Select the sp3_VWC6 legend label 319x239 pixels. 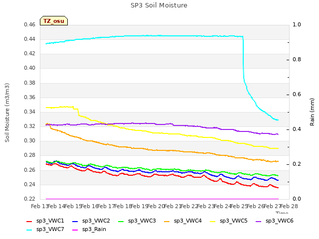(279, 221)
